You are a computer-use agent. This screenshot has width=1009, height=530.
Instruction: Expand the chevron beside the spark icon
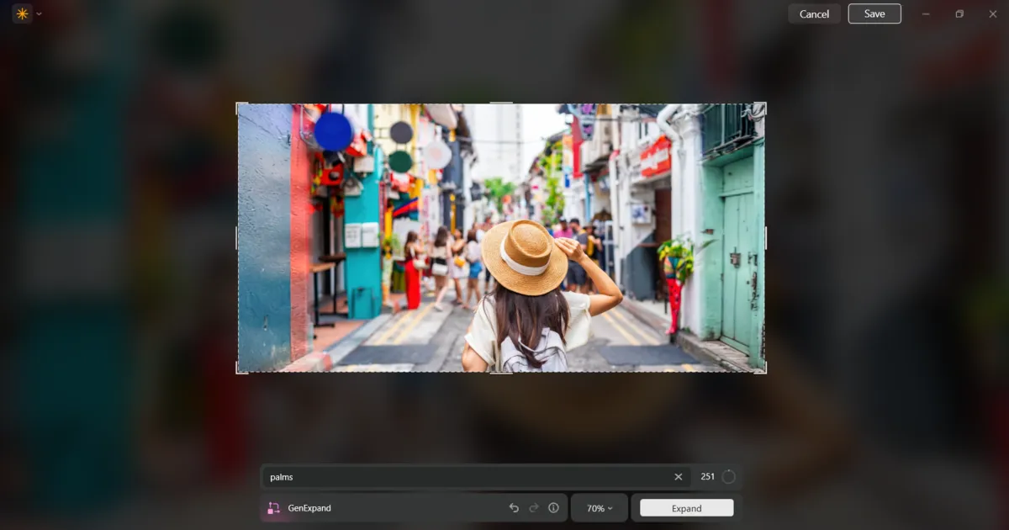point(38,13)
